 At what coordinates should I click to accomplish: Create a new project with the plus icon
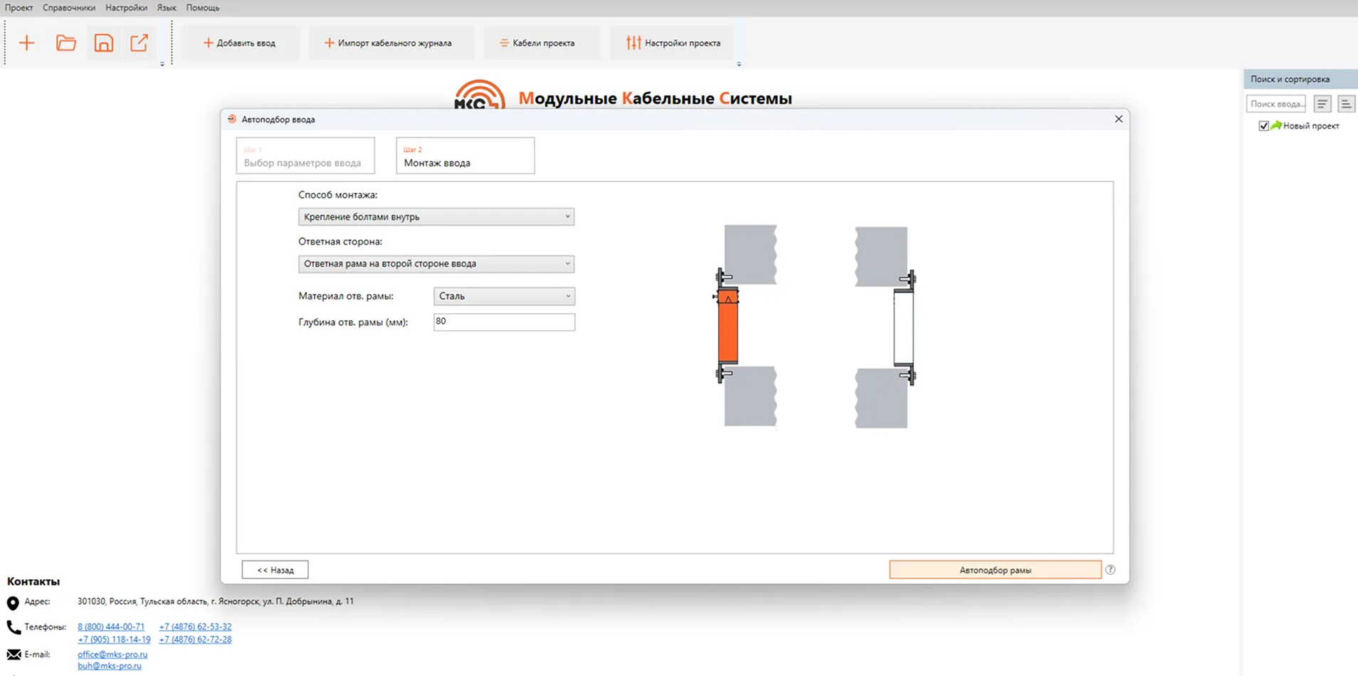pos(26,43)
